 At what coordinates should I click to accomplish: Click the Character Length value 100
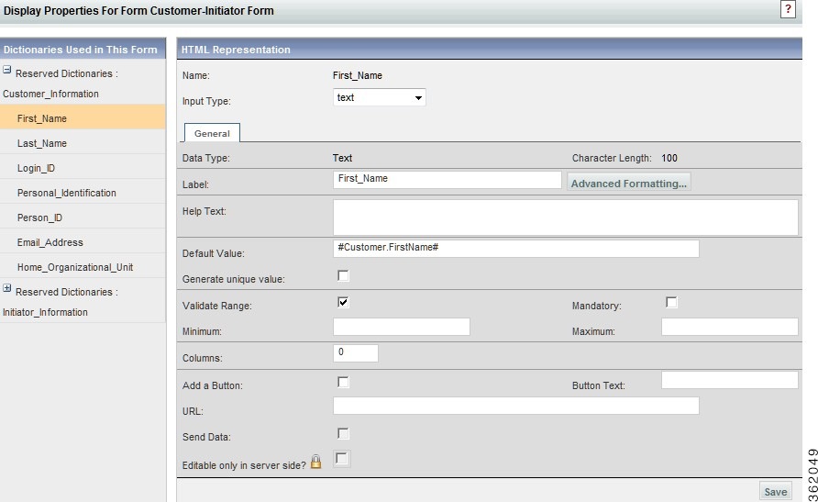point(669,158)
